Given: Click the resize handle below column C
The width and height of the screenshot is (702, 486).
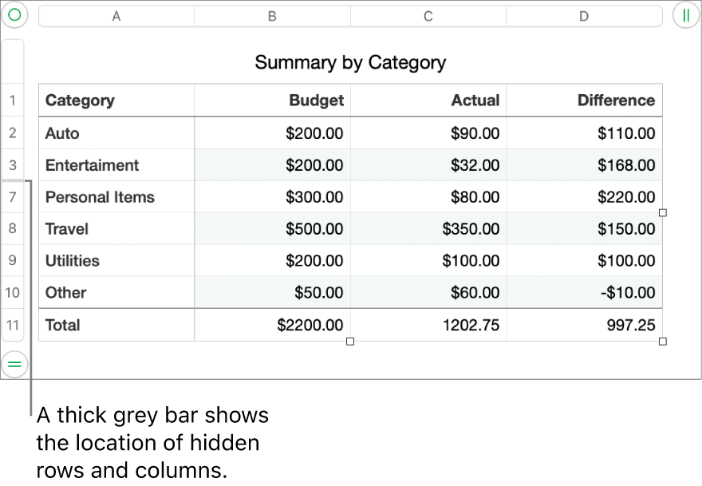Looking at the screenshot, I should coord(349,341).
